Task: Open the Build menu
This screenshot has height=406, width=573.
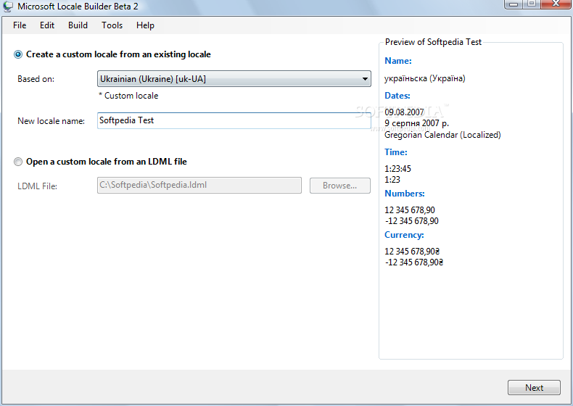Action: point(78,25)
